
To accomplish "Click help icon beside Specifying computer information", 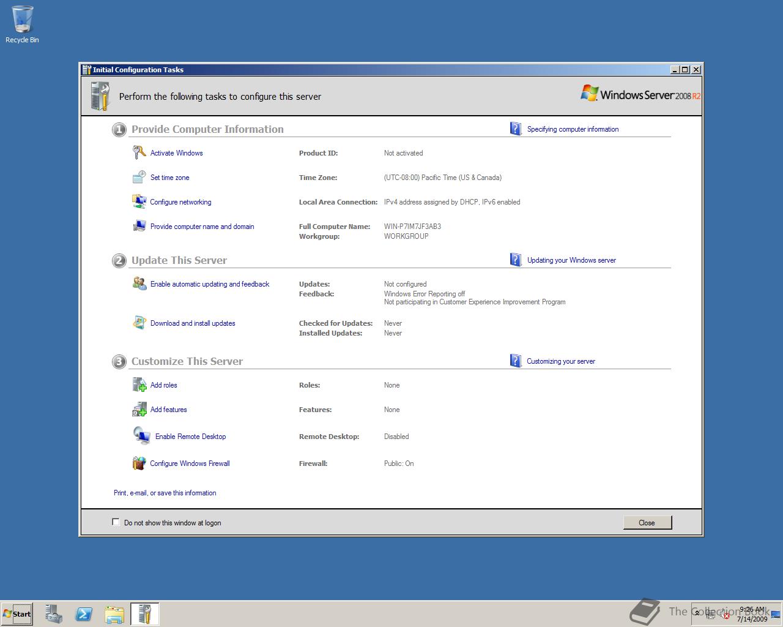I will coord(516,129).
